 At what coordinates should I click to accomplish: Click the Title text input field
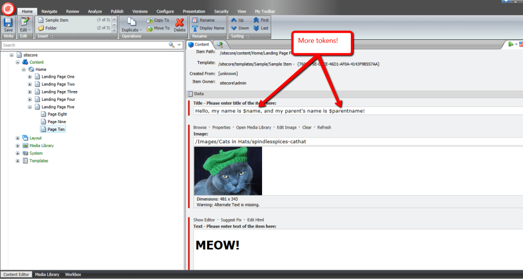click(354, 111)
